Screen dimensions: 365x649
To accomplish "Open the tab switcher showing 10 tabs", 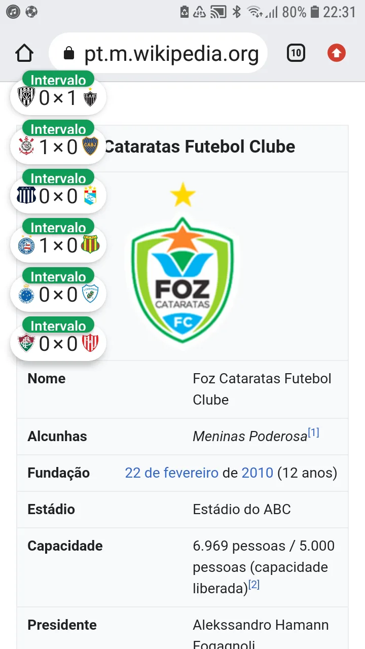I will click(296, 53).
